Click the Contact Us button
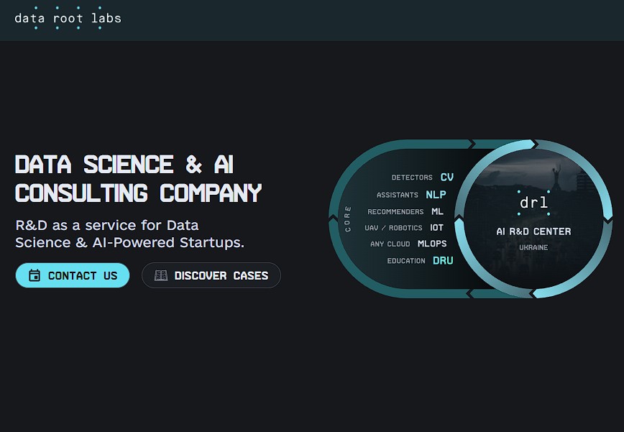 (x=73, y=275)
